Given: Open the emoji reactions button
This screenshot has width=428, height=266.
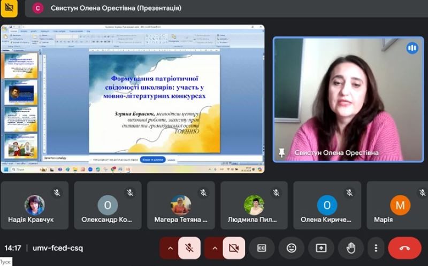Looking at the screenshot, I should (x=291, y=248).
